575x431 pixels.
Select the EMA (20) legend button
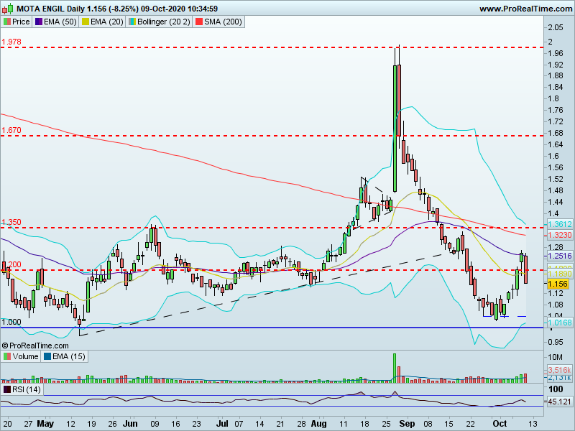[102, 22]
